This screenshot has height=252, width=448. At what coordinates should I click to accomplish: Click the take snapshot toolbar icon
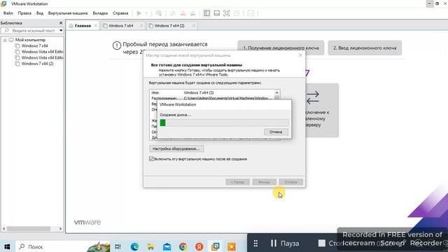pos(173,13)
